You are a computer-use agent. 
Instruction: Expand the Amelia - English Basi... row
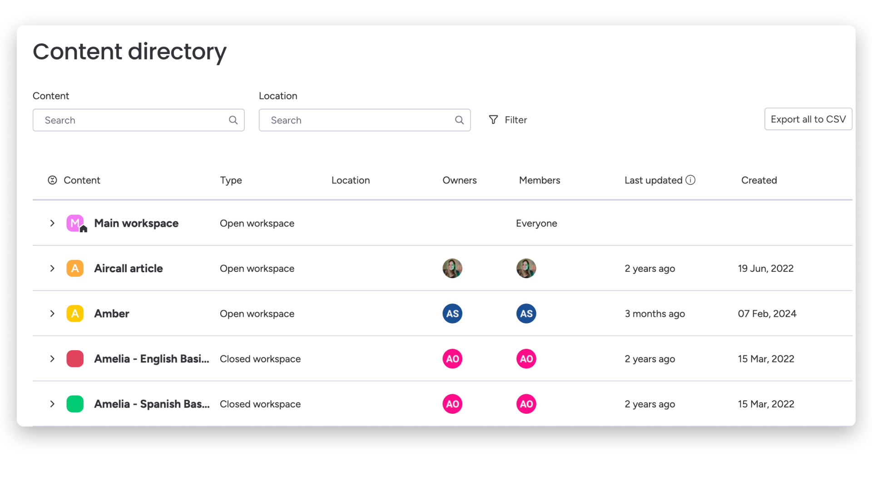coord(52,359)
